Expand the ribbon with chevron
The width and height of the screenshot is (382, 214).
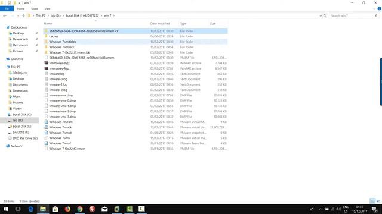374,8
